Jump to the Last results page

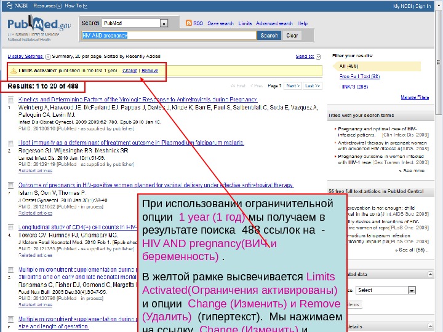pyautogui.click(x=313, y=85)
